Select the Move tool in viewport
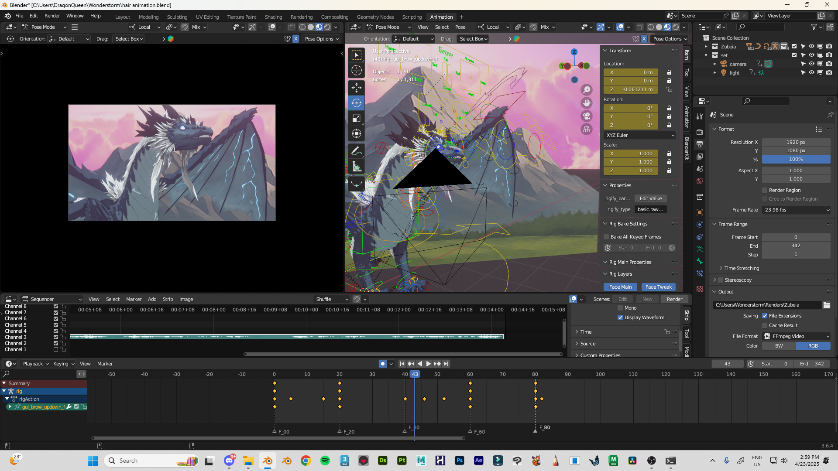The height and width of the screenshot is (471, 838). (357, 88)
